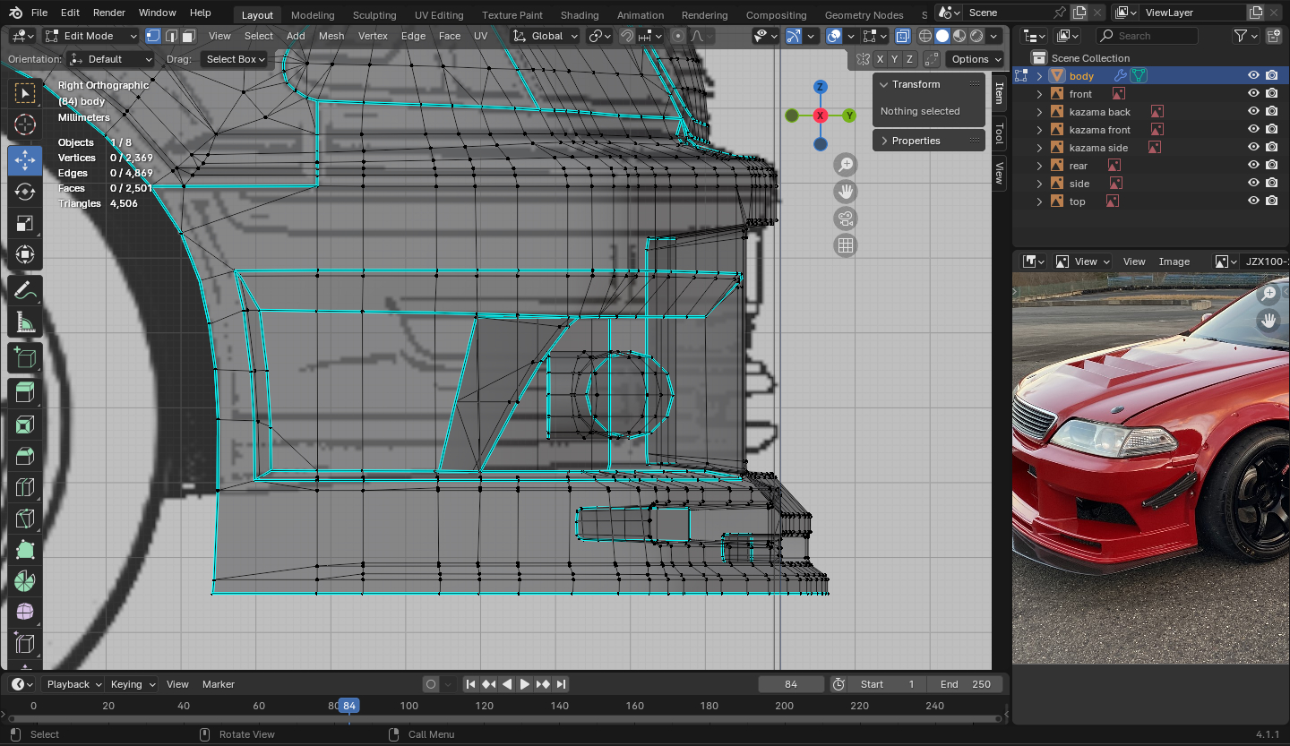
Task: Switch to wireframe viewport shading
Action: [x=925, y=36]
